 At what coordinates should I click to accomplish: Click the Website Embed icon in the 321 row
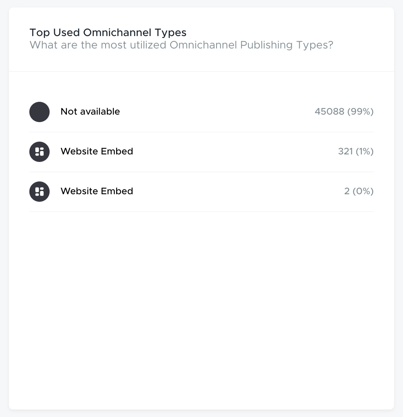39,152
